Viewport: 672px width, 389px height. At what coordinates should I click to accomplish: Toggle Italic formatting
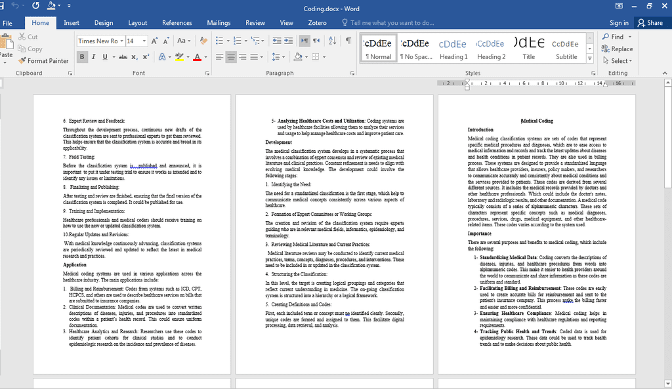pyautogui.click(x=93, y=57)
